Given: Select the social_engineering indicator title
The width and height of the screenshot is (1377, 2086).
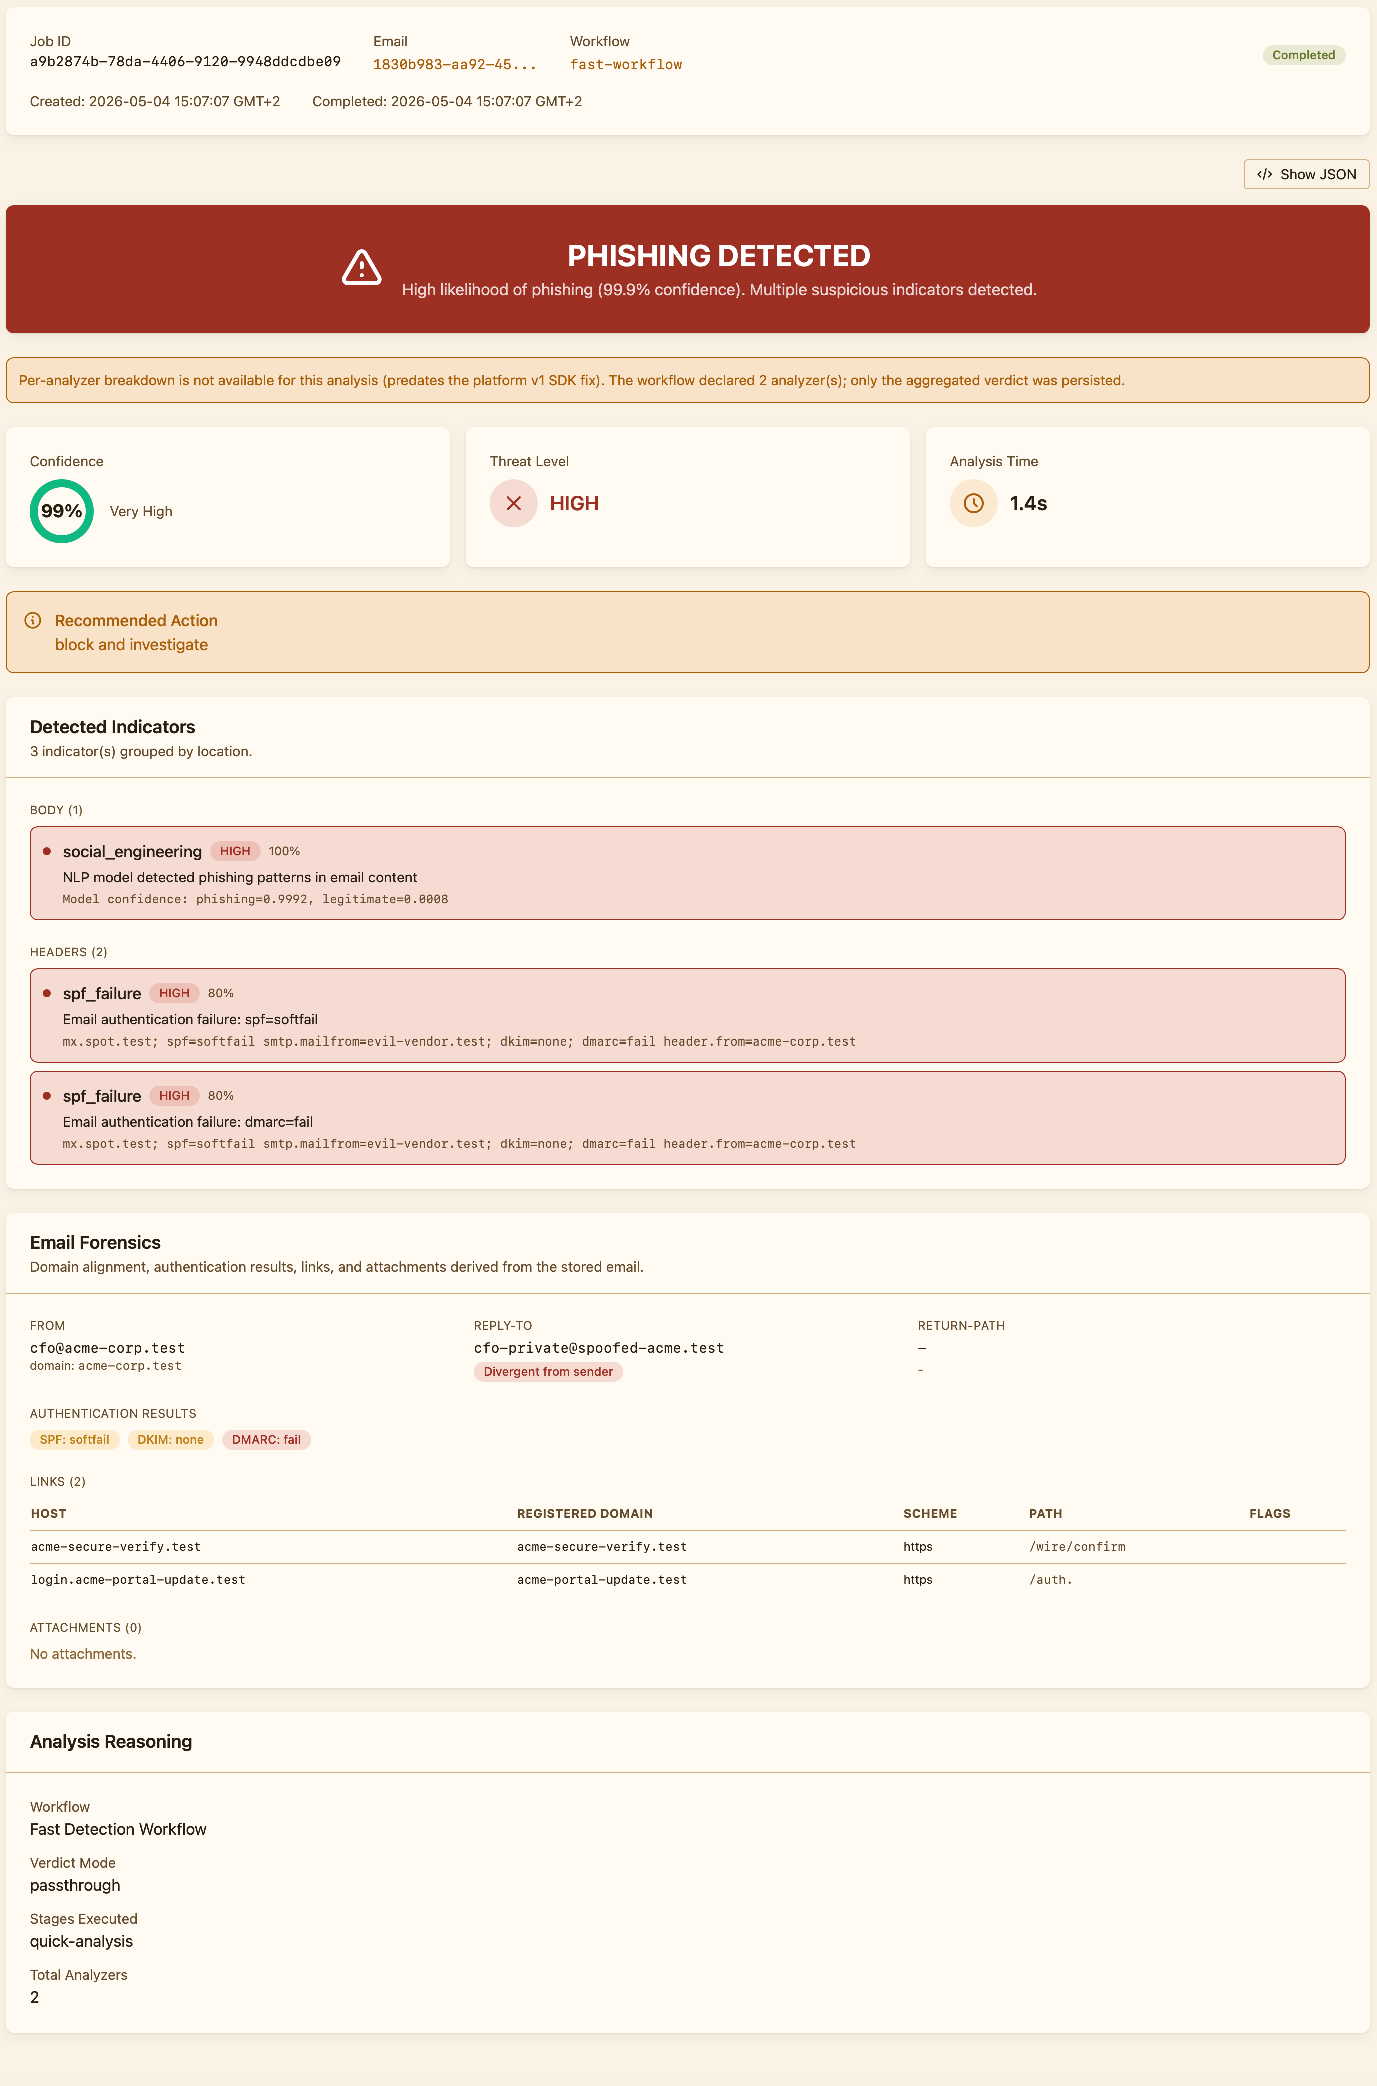Looking at the screenshot, I should pyautogui.click(x=132, y=851).
